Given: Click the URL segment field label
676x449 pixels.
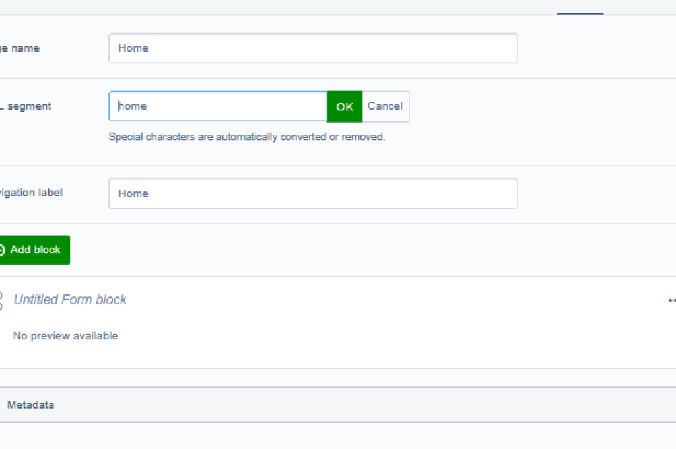Looking at the screenshot, I should click(x=26, y=106).
